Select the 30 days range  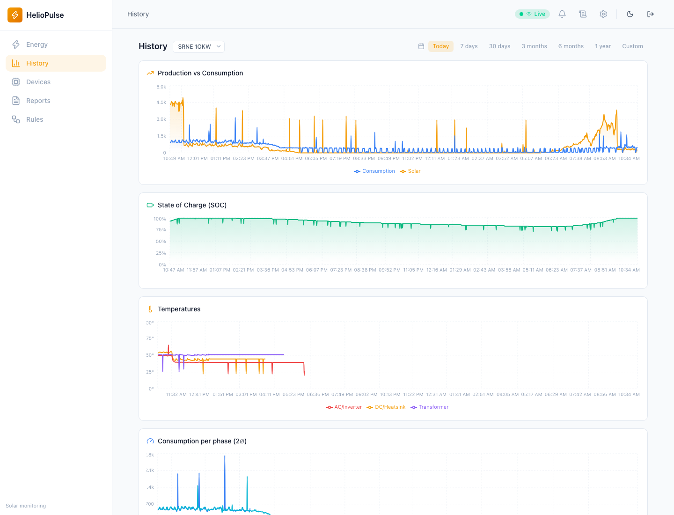click(x=500, y=46)
